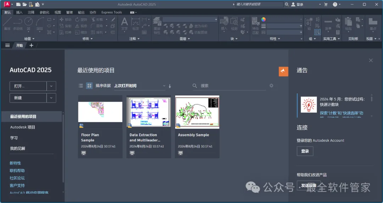Click the Mirror (镜像) tool icon
This screenshot has height=203, width=383.
pos(77,26)
